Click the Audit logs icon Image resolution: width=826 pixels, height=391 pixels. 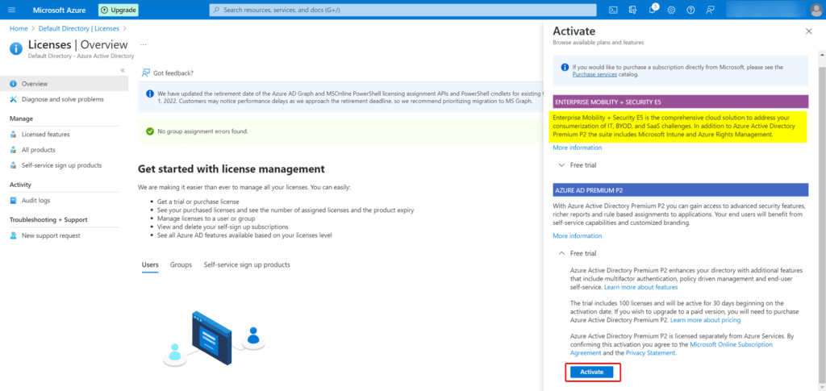[x=13, y=201]
